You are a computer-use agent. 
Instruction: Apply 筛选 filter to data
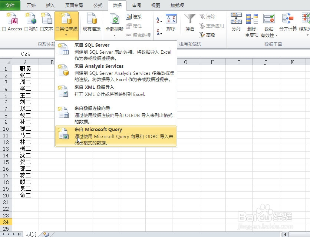point(189,22)
